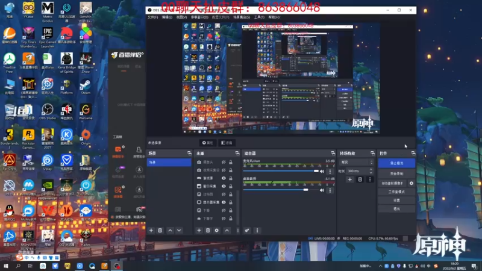Open the taskbar search icon
The height and width of the screenshot is (271, 482).
pyautogui.click(x=18, y=266)
